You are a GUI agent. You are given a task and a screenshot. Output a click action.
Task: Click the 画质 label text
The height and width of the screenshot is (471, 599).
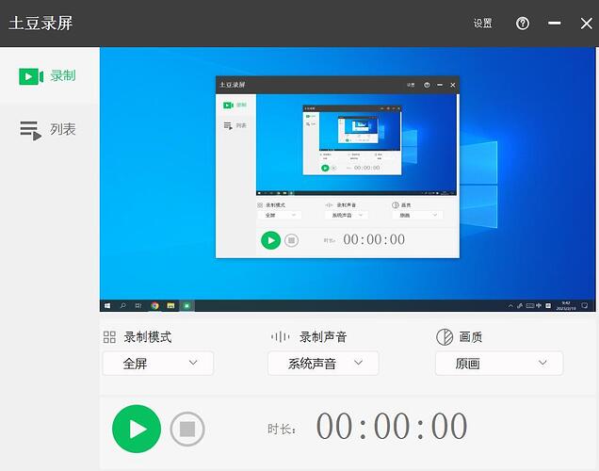[471, 337]
